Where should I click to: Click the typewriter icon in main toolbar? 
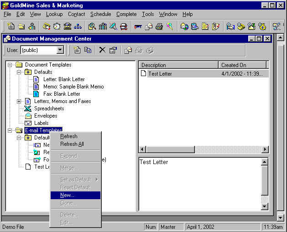coord(68,26)
